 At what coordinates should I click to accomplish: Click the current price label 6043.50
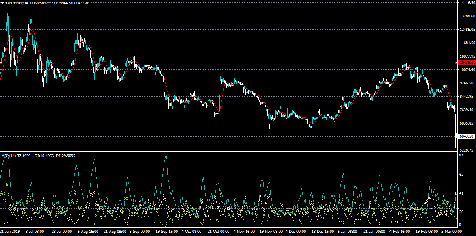coord(466,136)
